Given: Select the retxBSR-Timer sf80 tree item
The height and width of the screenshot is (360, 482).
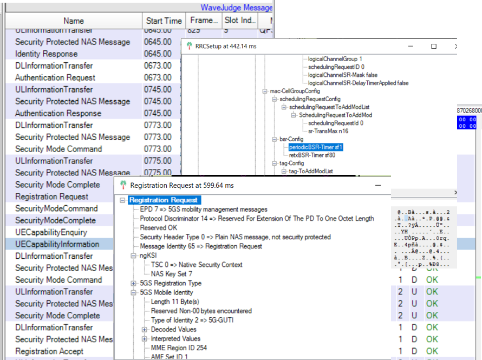Looking at the screenshot, I should (311, 155).
